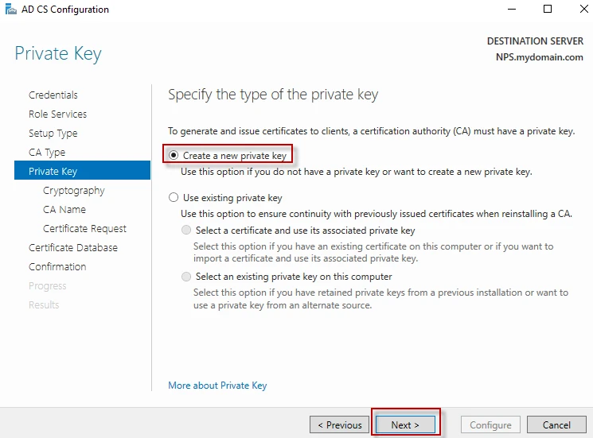
Task: Switch to the CA Type step
Action: tap(47, 153)
